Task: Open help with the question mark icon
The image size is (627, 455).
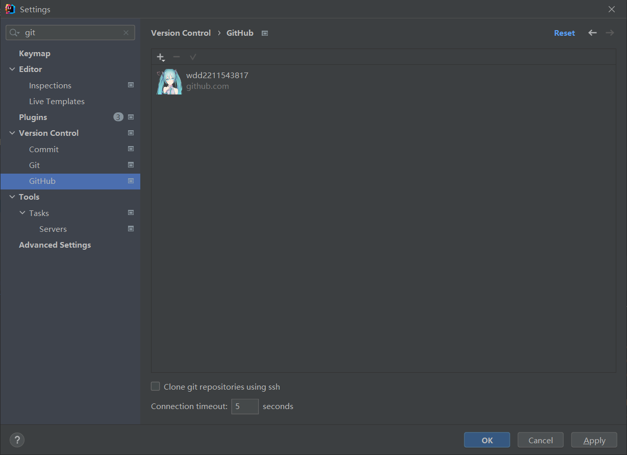Action: click(17, 440)
